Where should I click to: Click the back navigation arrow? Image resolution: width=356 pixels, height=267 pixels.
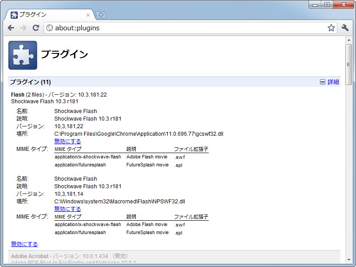click(11, 28)
